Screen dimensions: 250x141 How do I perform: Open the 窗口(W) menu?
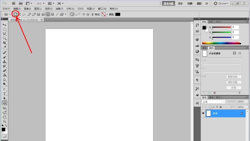[x=102, y=9]
